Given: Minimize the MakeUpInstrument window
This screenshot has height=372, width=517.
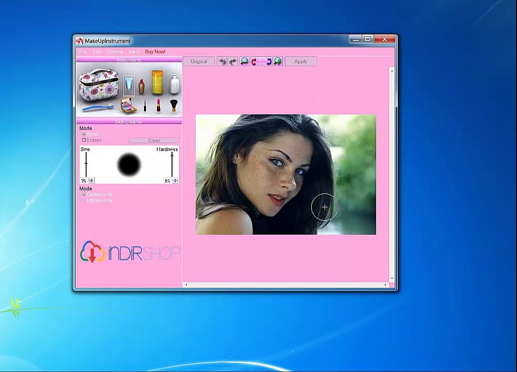Looking at the screenshot, I should click(356, 39).
